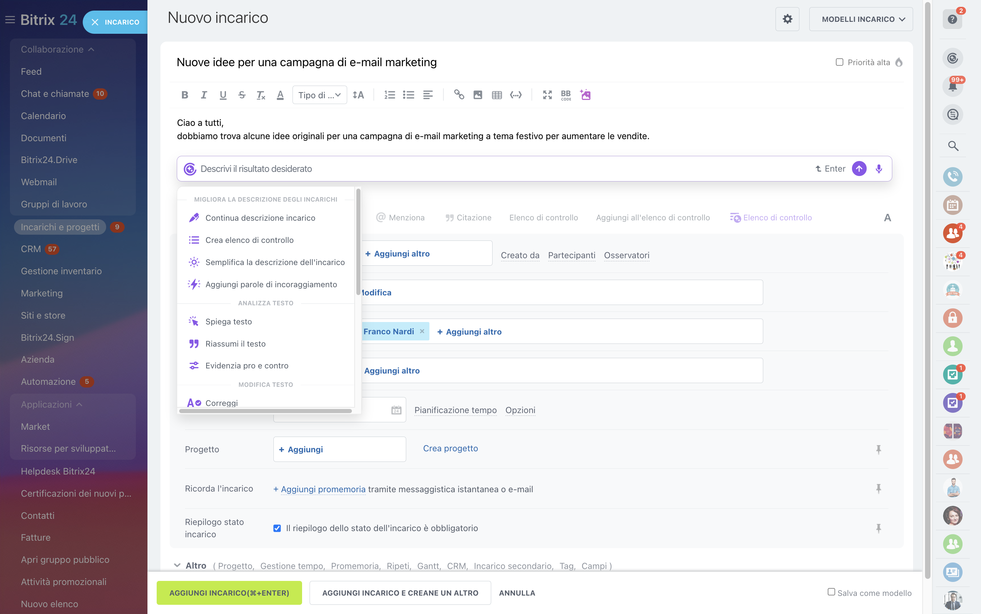Submit the AI prompt arrow button
The height and width of the screenshot is (614, 981).
point(859,169)
